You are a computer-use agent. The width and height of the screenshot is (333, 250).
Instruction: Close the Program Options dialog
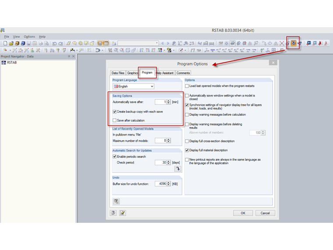pos(273,63)
